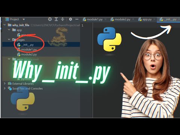Click the Collapse All icon in Project toolbar

(63, 19)
